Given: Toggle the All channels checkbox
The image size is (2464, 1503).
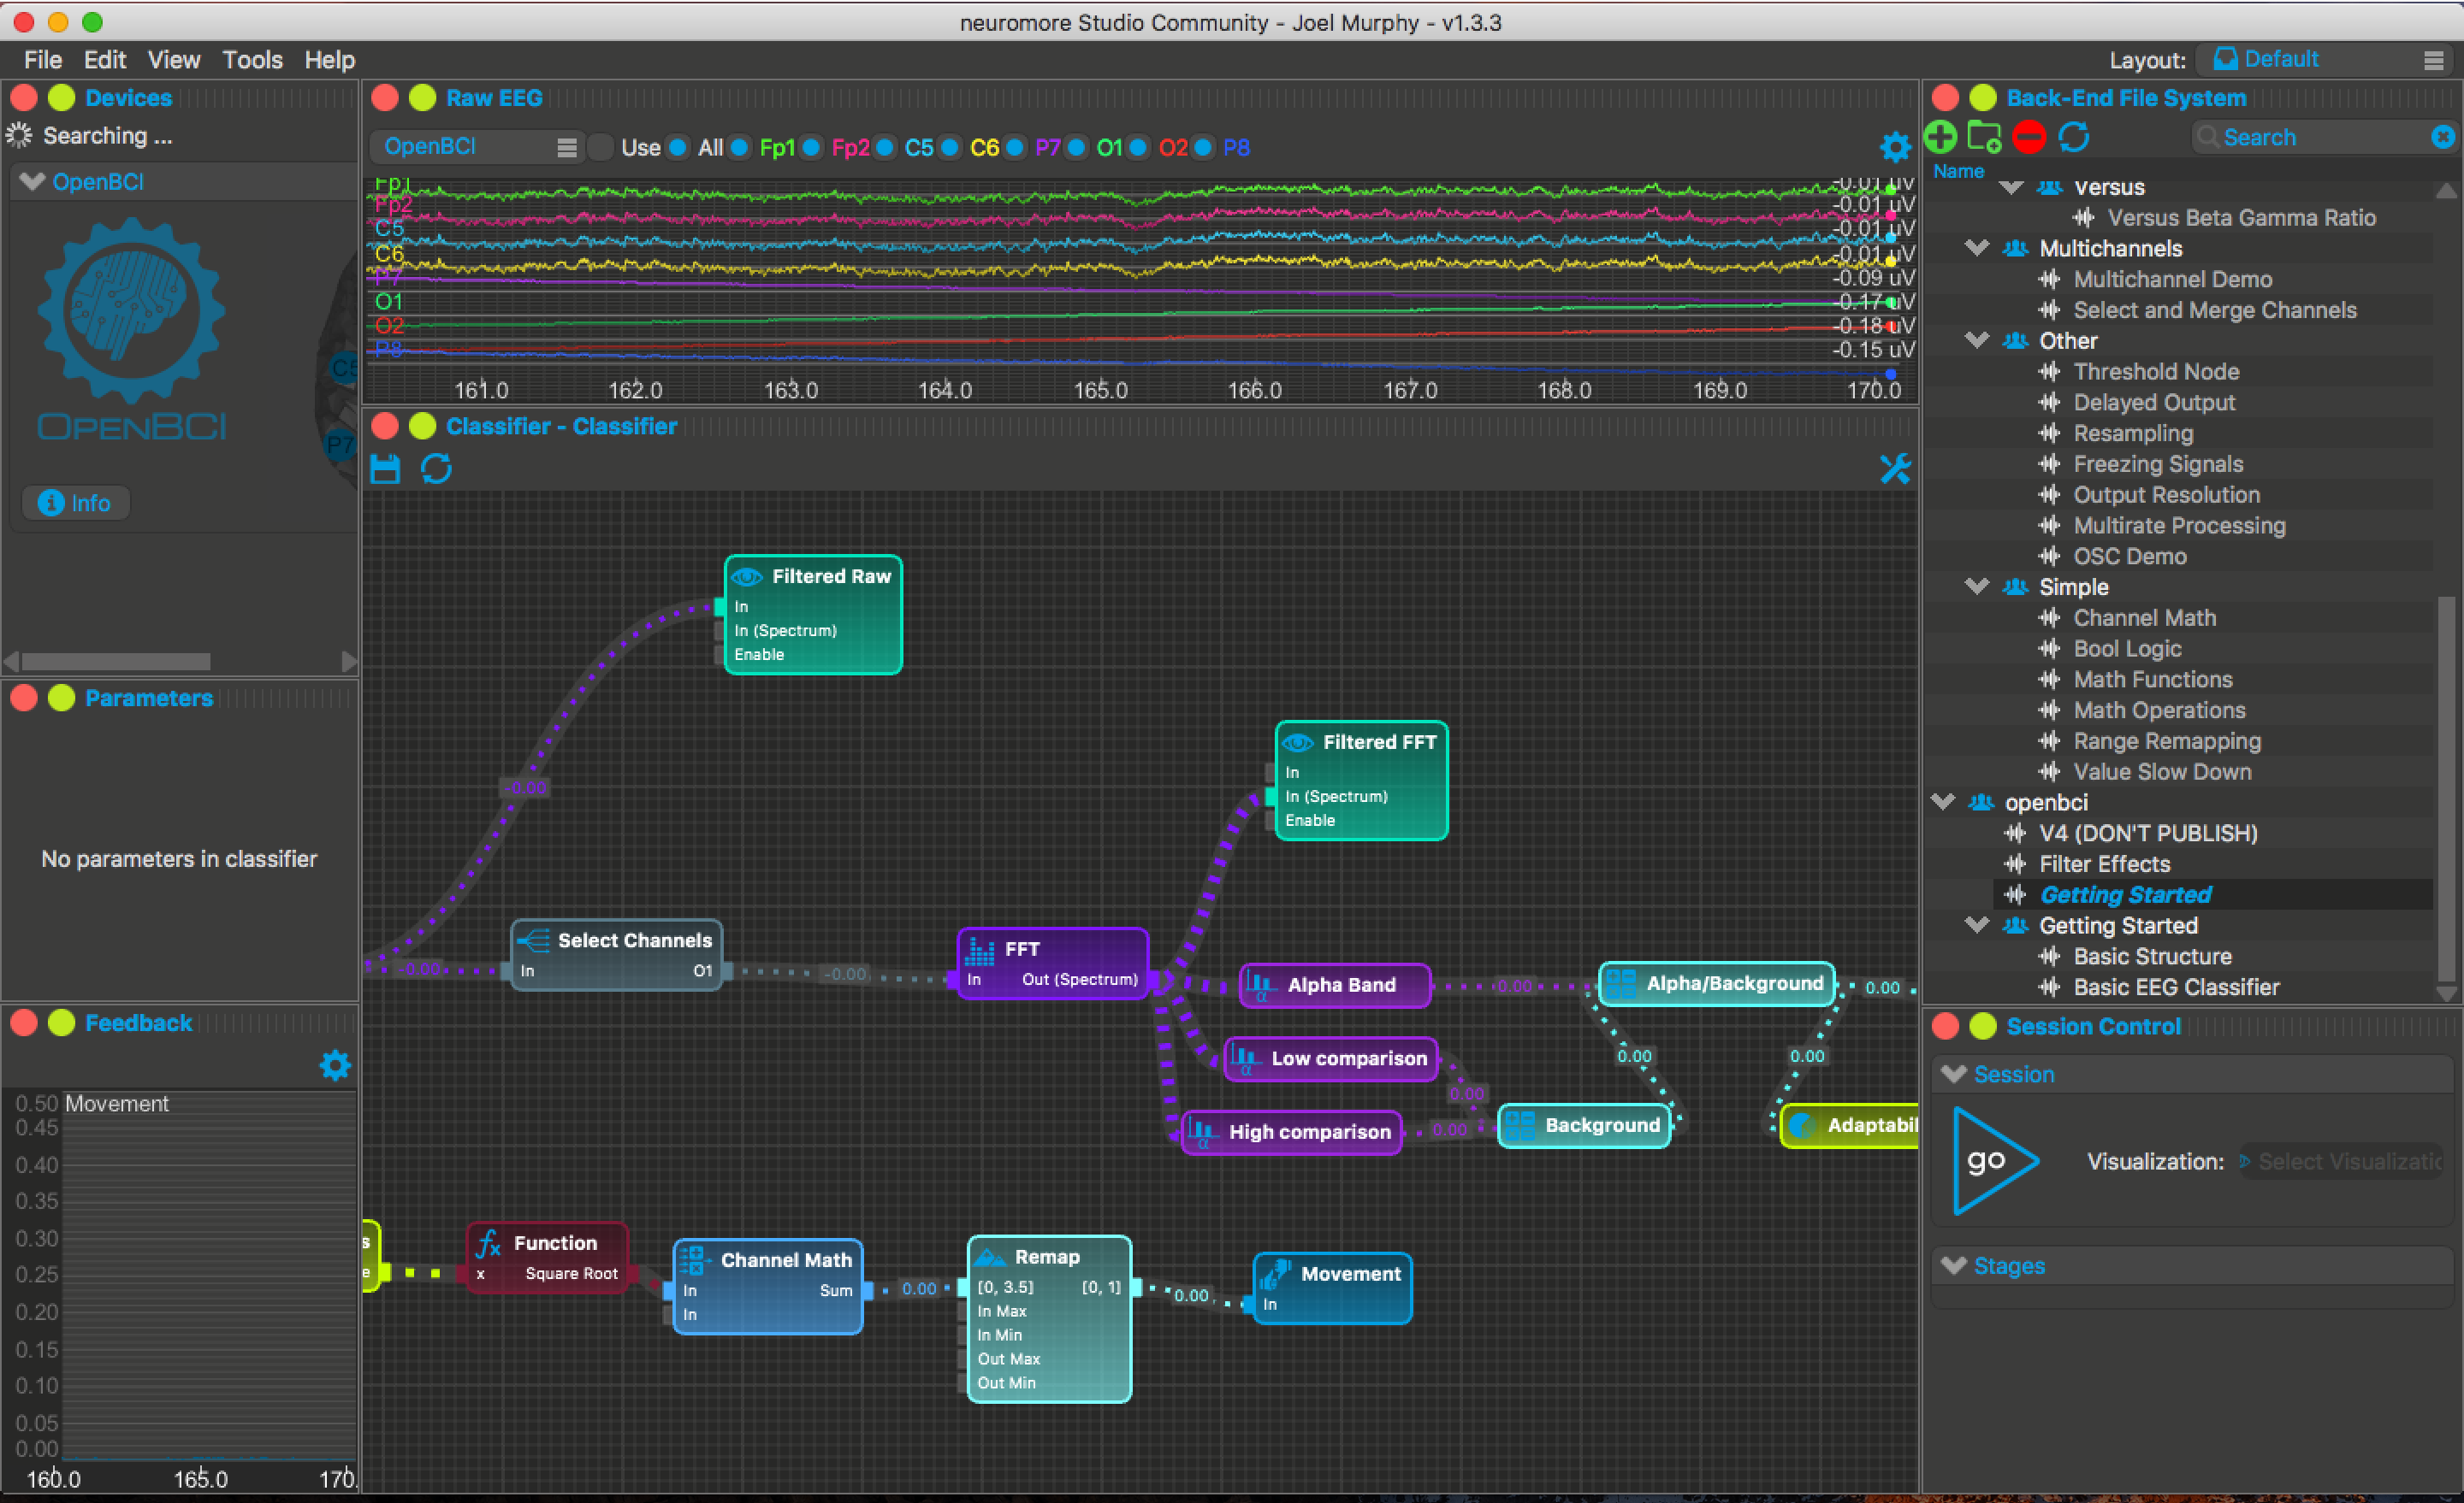Looking at the screenshot, I should point(678,148).
